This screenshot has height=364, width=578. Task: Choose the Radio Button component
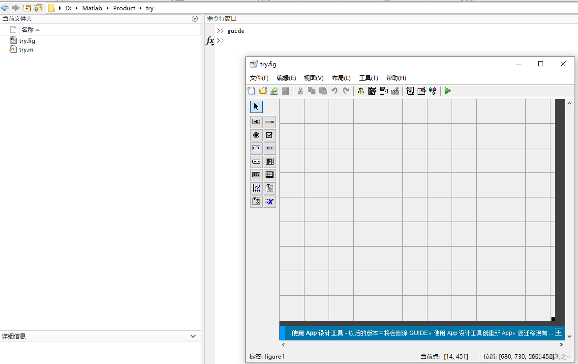click(x=256, y=135)
